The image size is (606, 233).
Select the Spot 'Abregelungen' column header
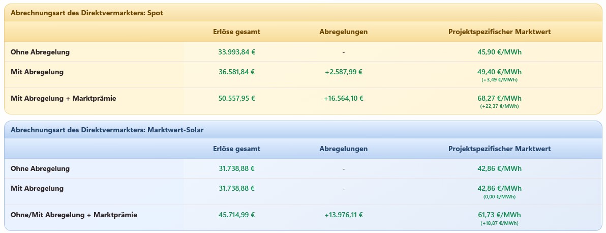click(x=343, y=32)
